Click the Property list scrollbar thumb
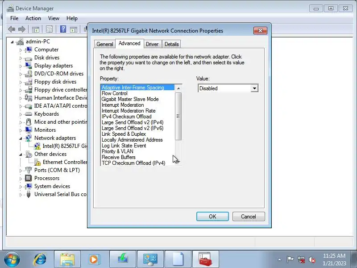 coord(178,116)
